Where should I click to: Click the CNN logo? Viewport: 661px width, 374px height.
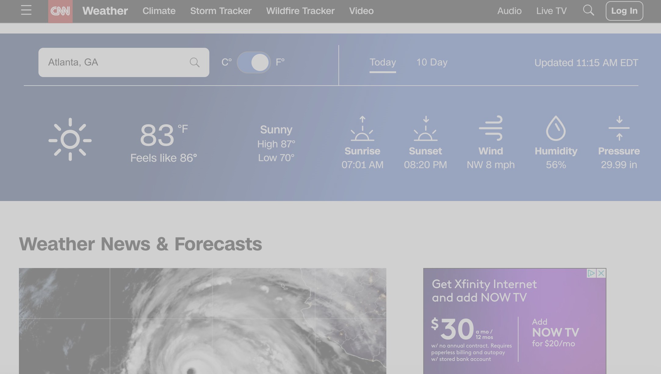(x=60, y=11)
